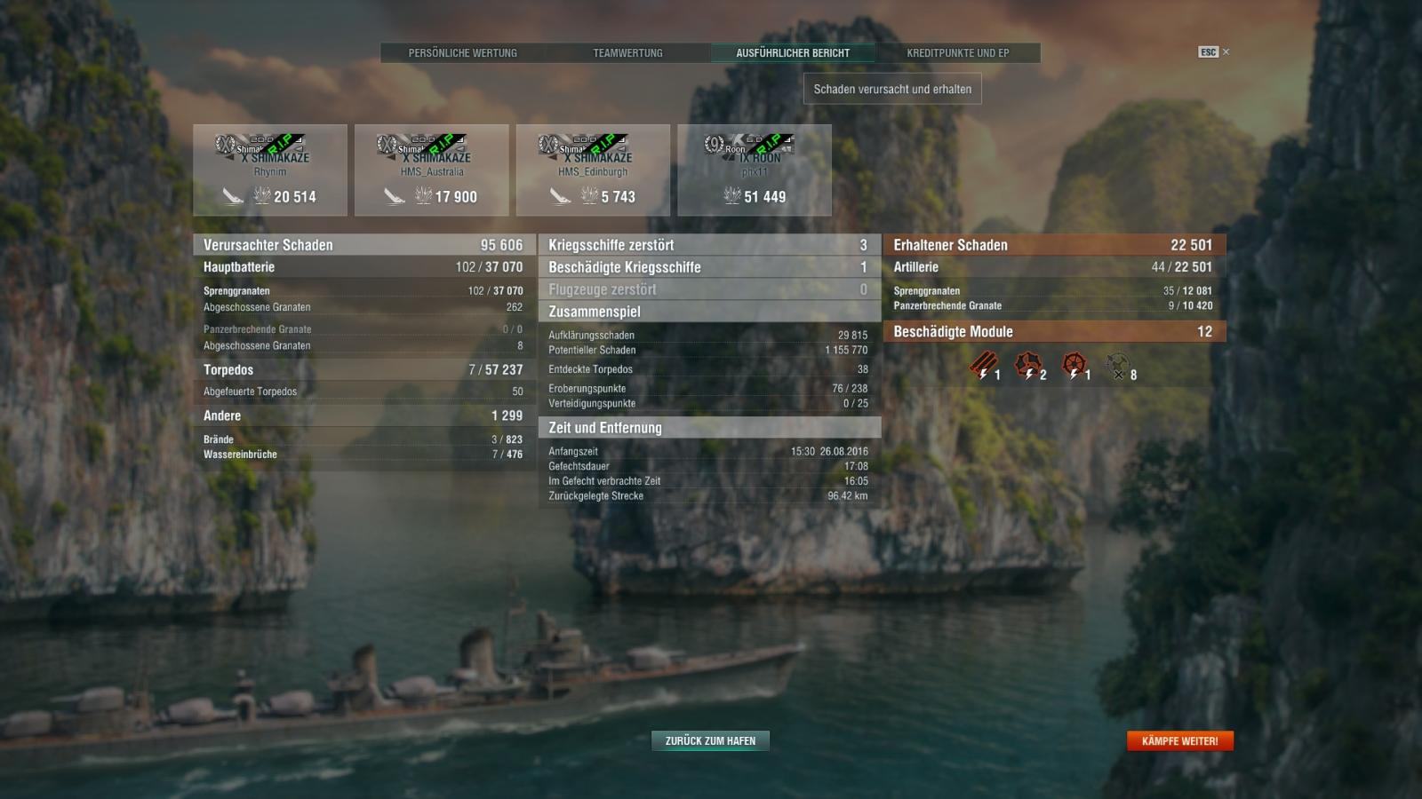Click the explosion icon beside 17 900
The height and width of the screenshot is (799, 1422).
[423, 195]
